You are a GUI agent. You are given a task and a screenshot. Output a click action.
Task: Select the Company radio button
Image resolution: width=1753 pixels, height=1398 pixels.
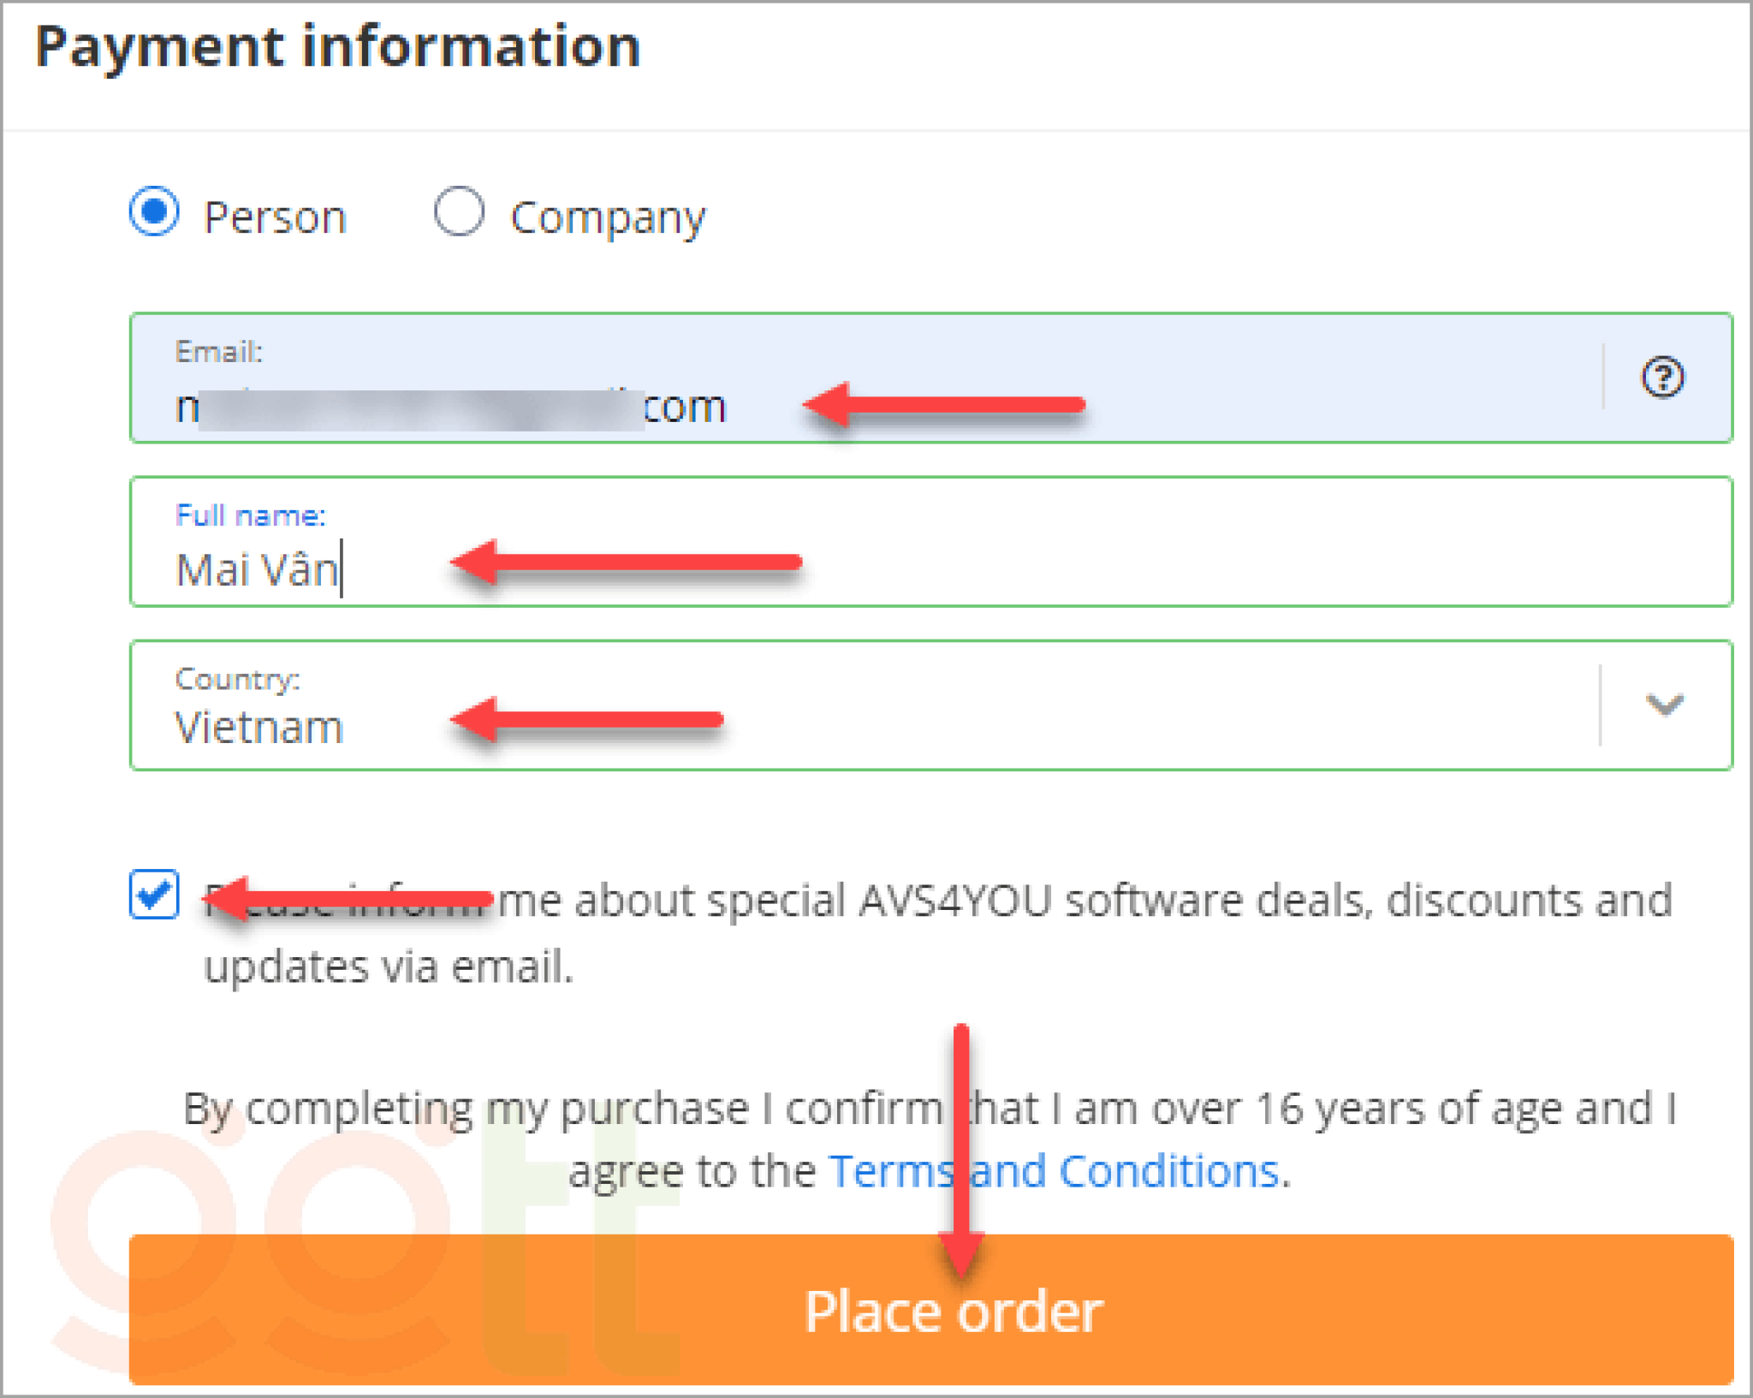[459, 211]
